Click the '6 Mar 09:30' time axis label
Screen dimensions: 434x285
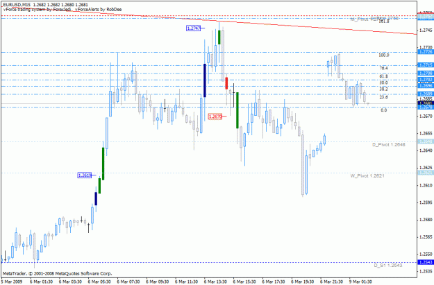[157, 282]
